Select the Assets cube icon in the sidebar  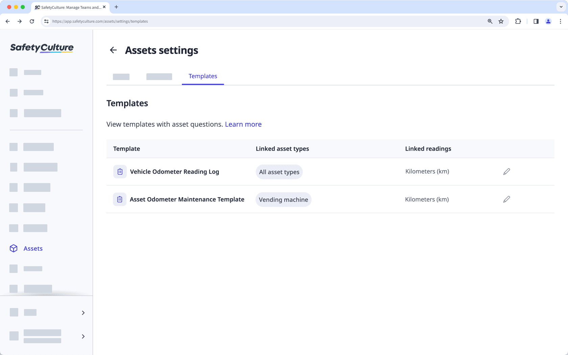pos(14,248)
